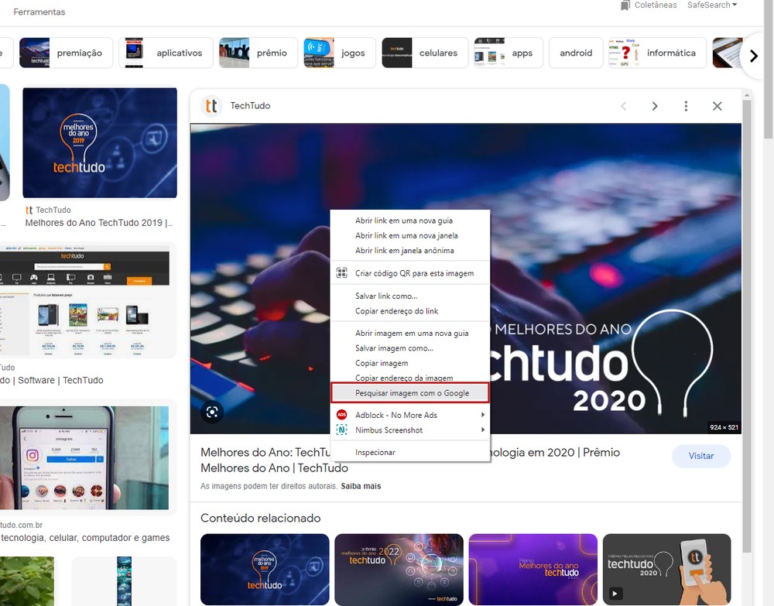
Task: Go to next image with right arrow
Action: tap(655, 106)
